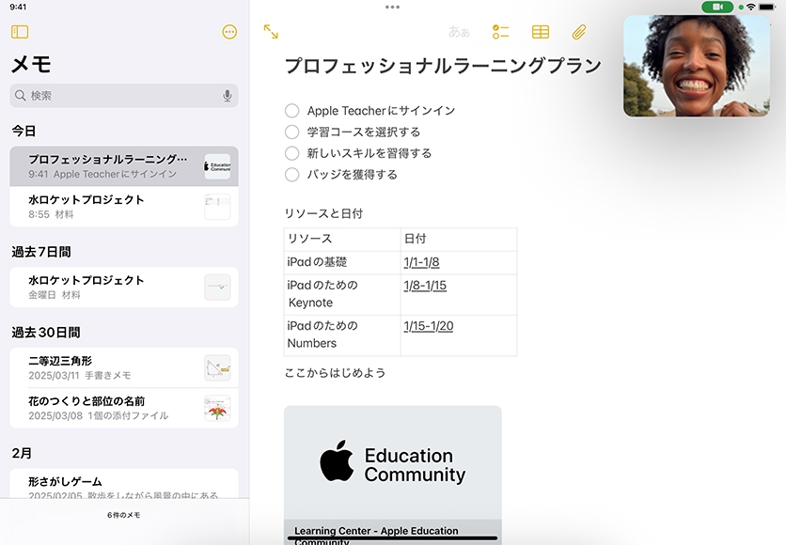The image size is (786, 545).
Task: Select the '二等辺三角形' note
Action: pyautogui.click(x=113, y=367)
